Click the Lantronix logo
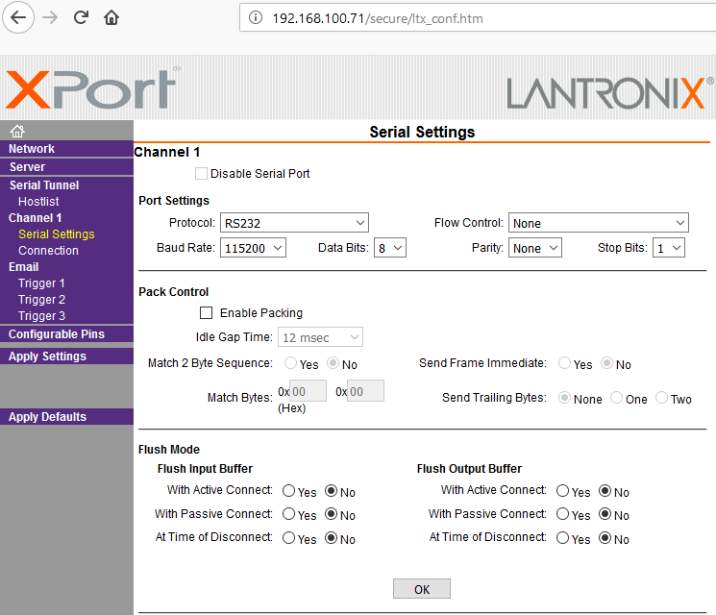This screenshot has width=716, height=615. coord(609,92)
